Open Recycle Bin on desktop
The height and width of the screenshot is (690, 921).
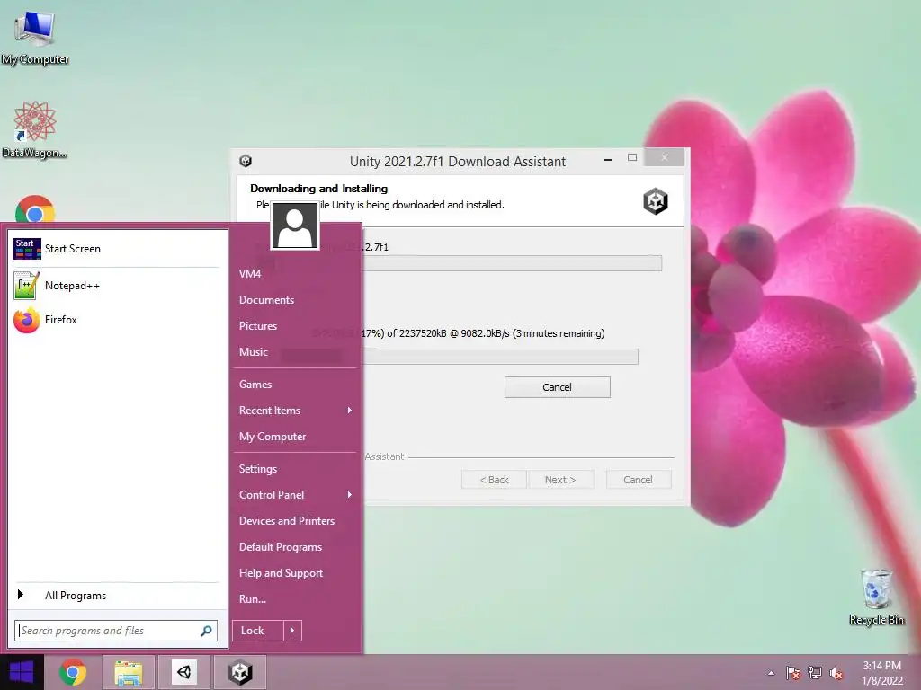click(x=876, y=597)
